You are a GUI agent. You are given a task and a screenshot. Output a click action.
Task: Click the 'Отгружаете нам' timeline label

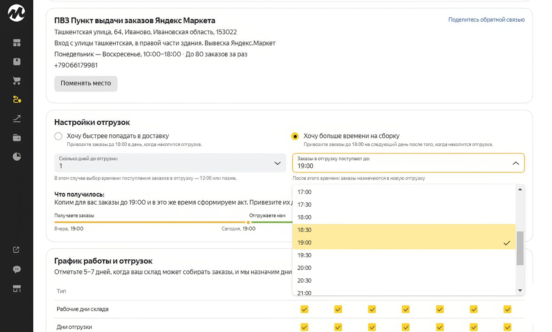[x=267, y=216]
